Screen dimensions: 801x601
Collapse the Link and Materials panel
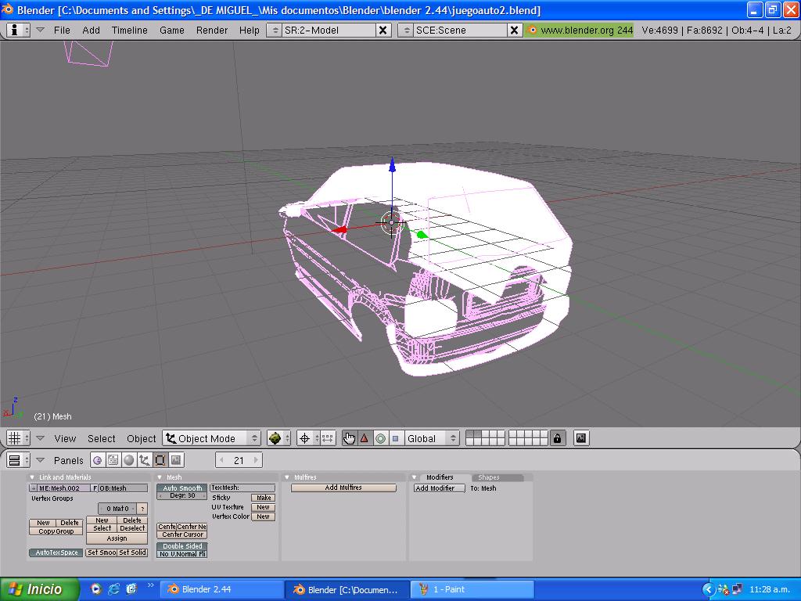tap(32, 477)
